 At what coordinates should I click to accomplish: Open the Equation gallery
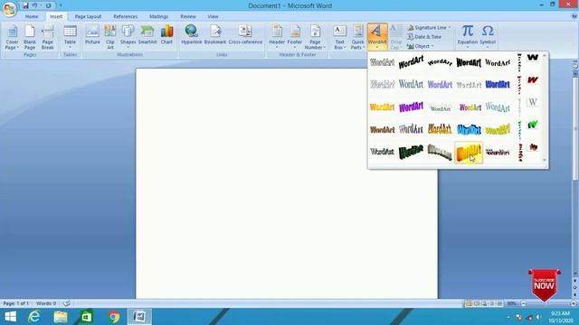tap(468, 36)
